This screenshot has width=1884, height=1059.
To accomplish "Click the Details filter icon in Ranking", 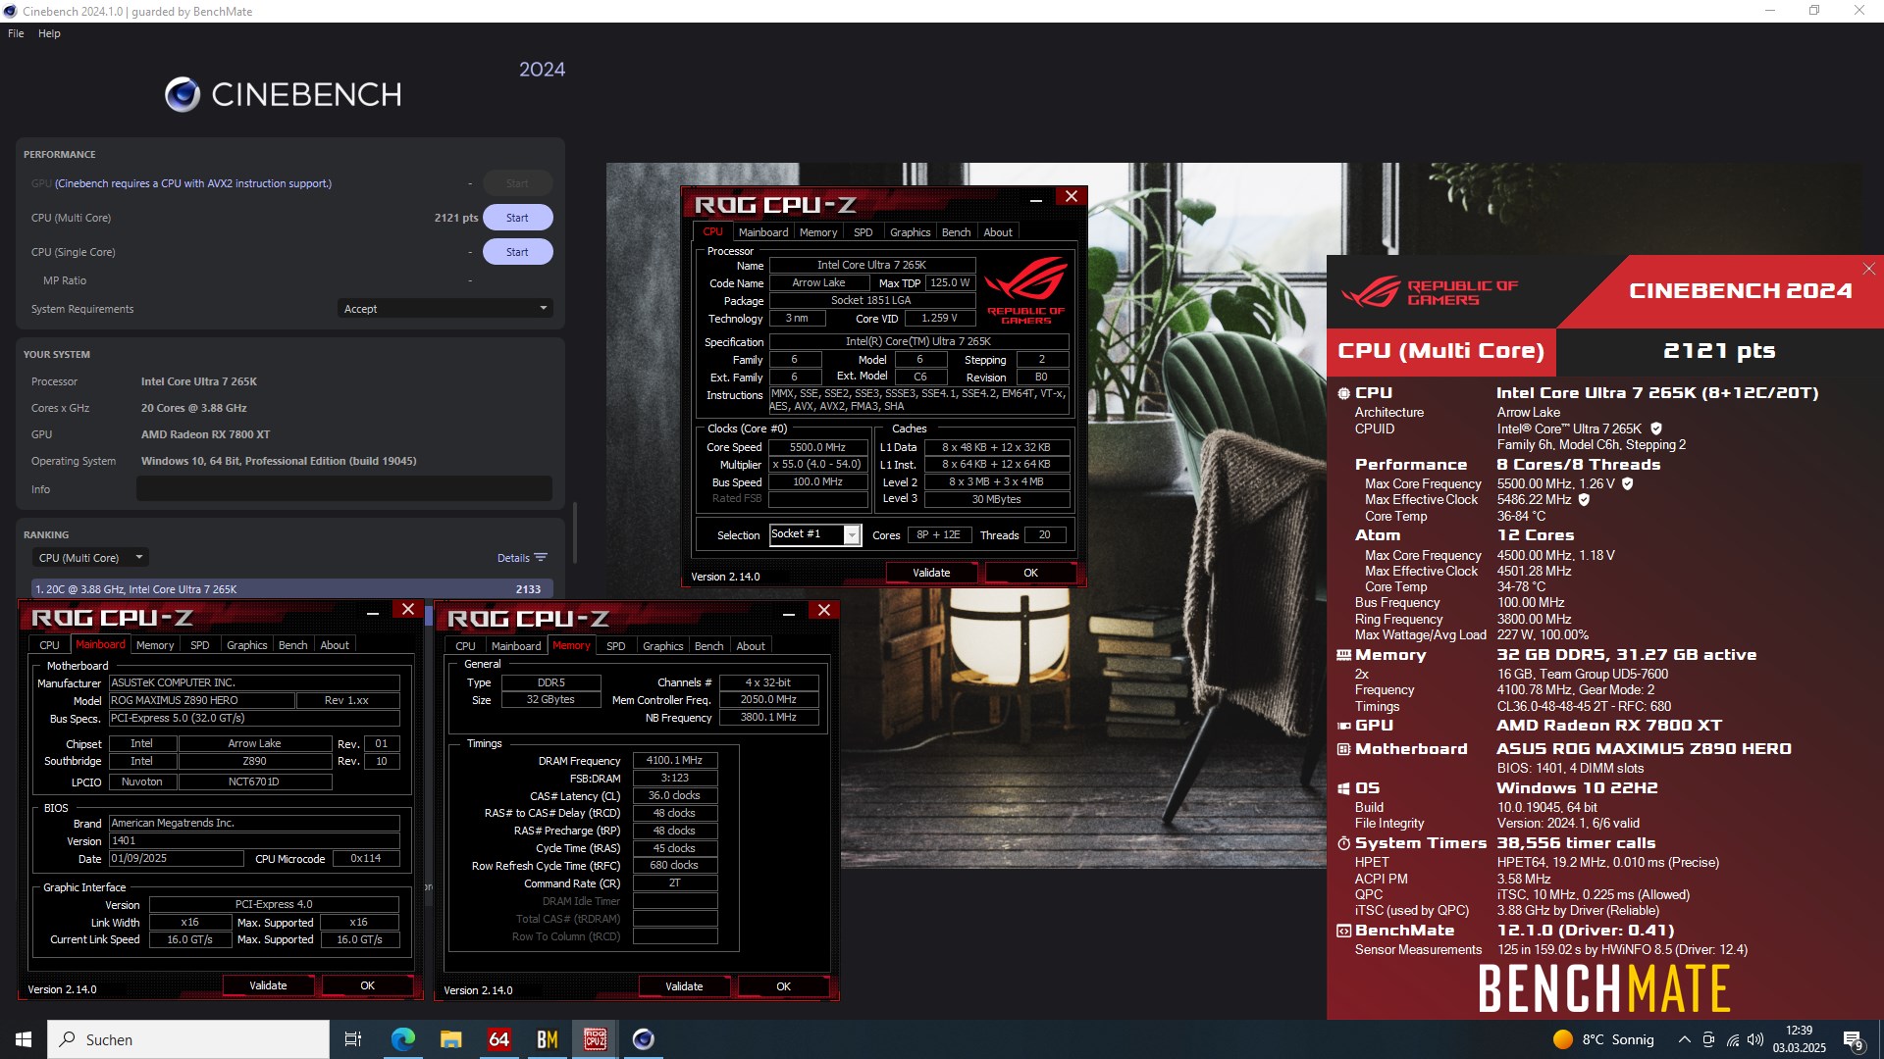I will [x=540, y=558].
